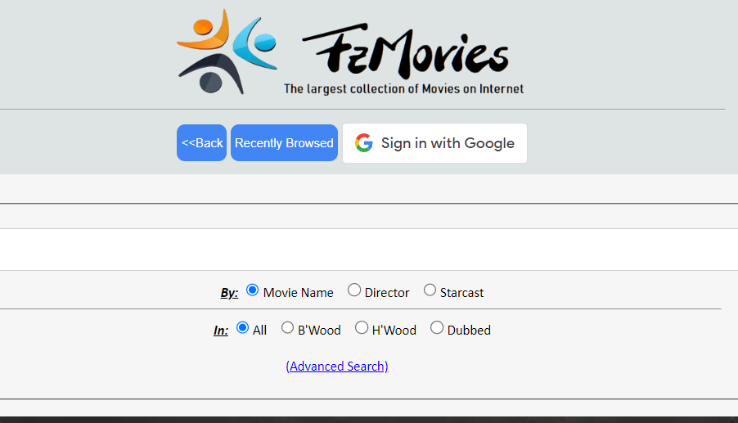The width and height of the screenshot is (738, 423).
Task: Click the Google G logo icon
Action: click(364, 143)
